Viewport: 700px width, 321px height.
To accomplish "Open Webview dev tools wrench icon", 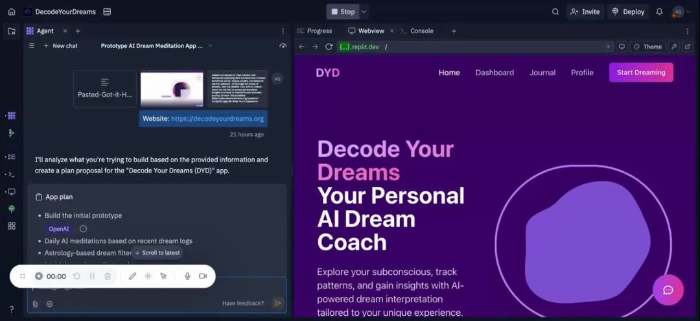I will click(673, 47).
